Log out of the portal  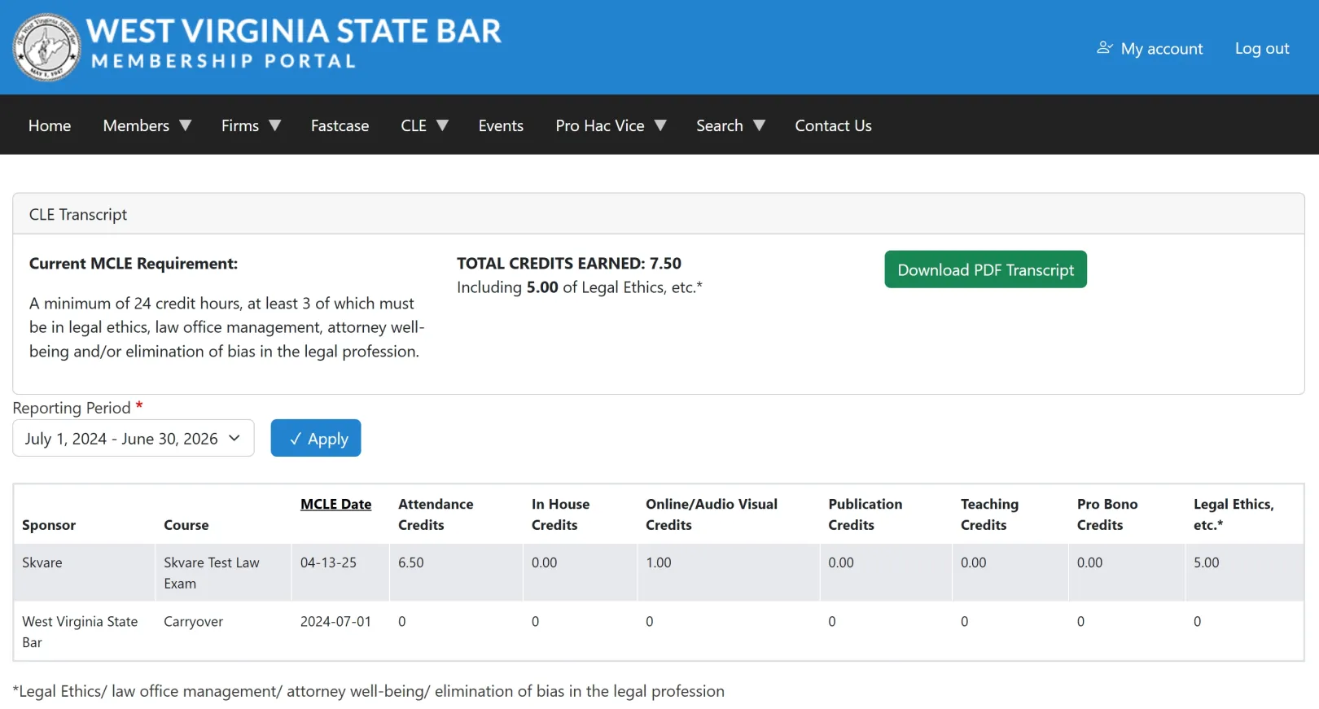pyautogui.click(x=1261, y=49)
